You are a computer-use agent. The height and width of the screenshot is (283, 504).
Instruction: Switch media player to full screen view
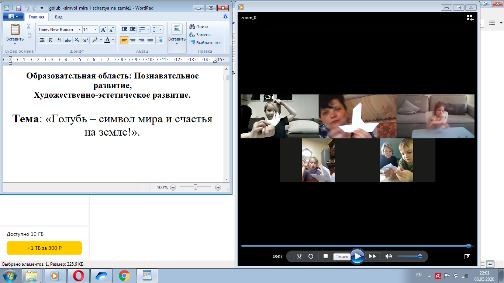(467, 256)
